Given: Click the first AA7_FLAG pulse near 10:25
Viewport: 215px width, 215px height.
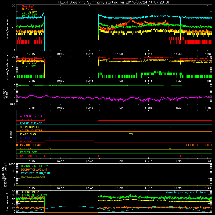Looking at the screenshot, I should pyautogui.click(x=50, y=149).
